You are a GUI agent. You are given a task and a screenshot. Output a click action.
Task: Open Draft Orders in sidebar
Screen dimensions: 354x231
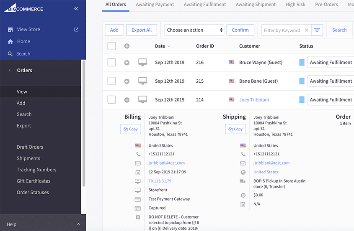coord(30,147)
